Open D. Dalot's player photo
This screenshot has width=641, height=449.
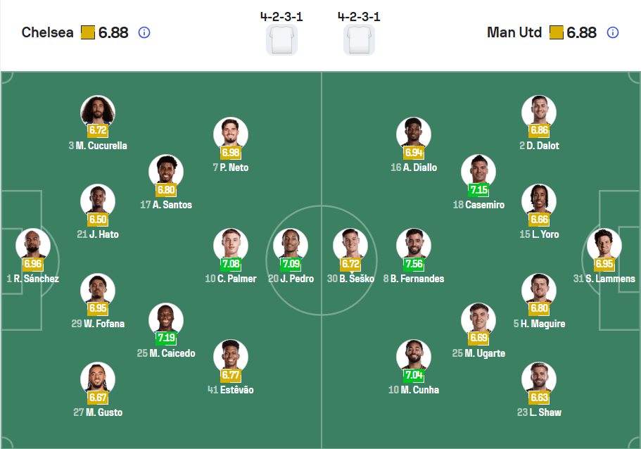point(539,113)
